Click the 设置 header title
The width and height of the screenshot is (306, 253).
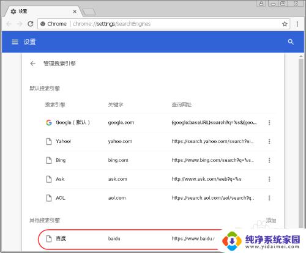coord(29,42)
